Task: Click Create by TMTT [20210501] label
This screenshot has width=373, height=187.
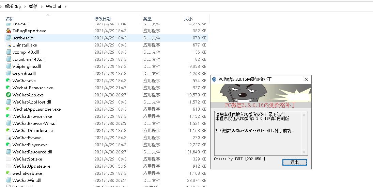Action: coord(239,159)
